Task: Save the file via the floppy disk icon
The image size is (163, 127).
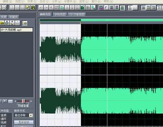Action: [22, 7]
